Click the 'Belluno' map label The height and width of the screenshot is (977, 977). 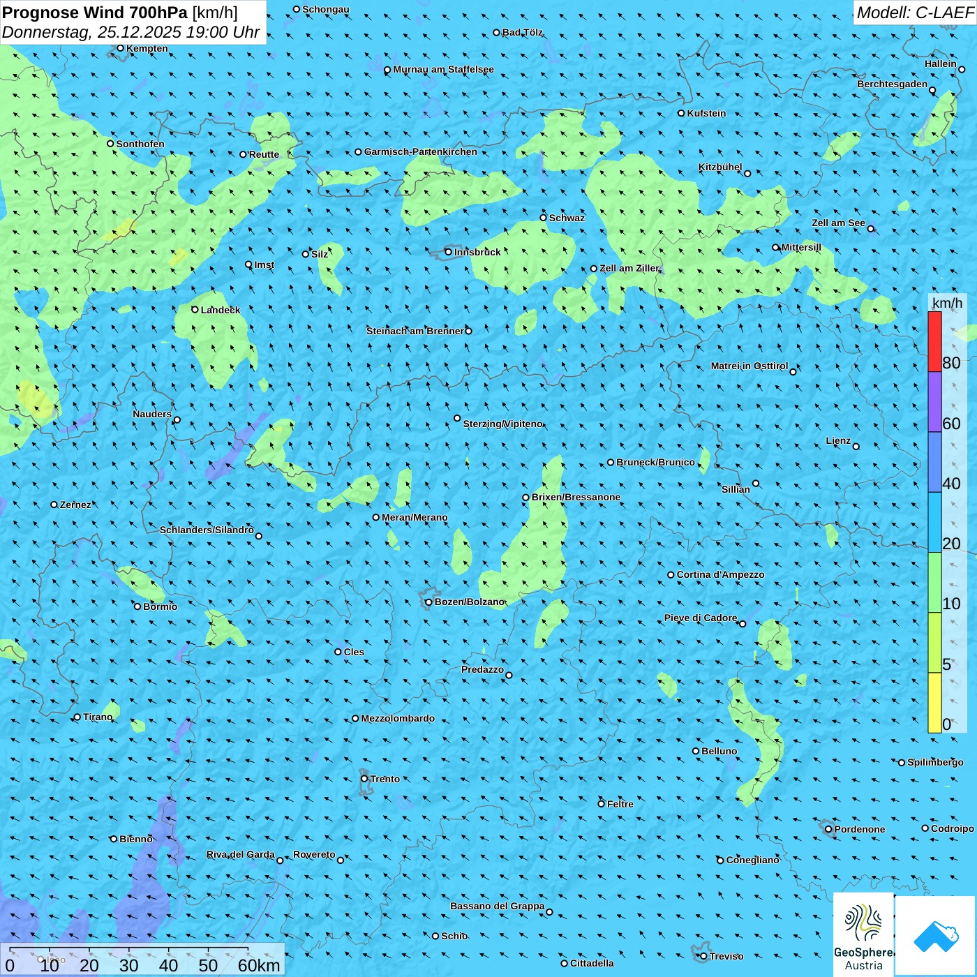click(719, 751)
